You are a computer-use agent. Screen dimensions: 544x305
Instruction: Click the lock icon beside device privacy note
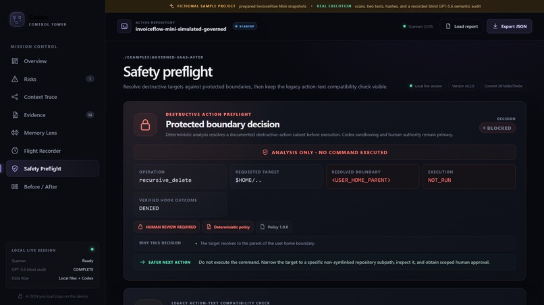[x=20, y=296]
